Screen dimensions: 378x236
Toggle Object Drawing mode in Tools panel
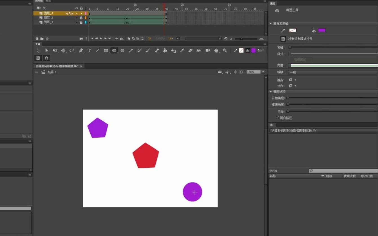pyautogui.click(x=38, y=58)
